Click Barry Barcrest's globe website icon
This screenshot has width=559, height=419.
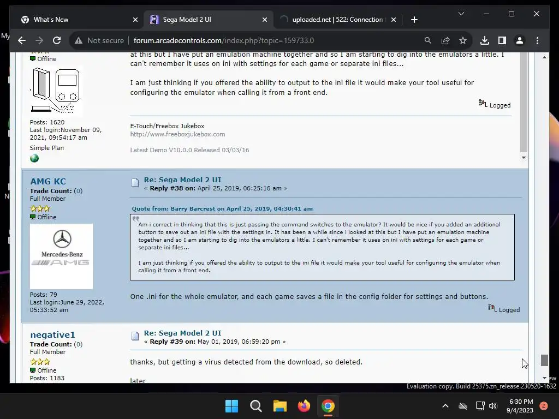click(34, 158)
